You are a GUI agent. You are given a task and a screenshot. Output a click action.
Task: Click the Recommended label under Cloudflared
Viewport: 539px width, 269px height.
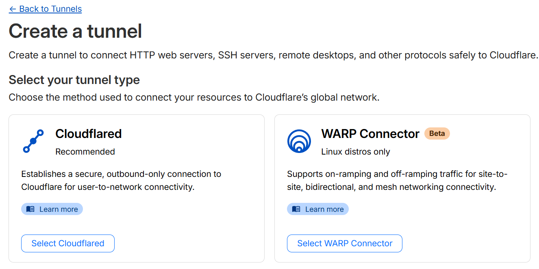(x=85, y=151)
